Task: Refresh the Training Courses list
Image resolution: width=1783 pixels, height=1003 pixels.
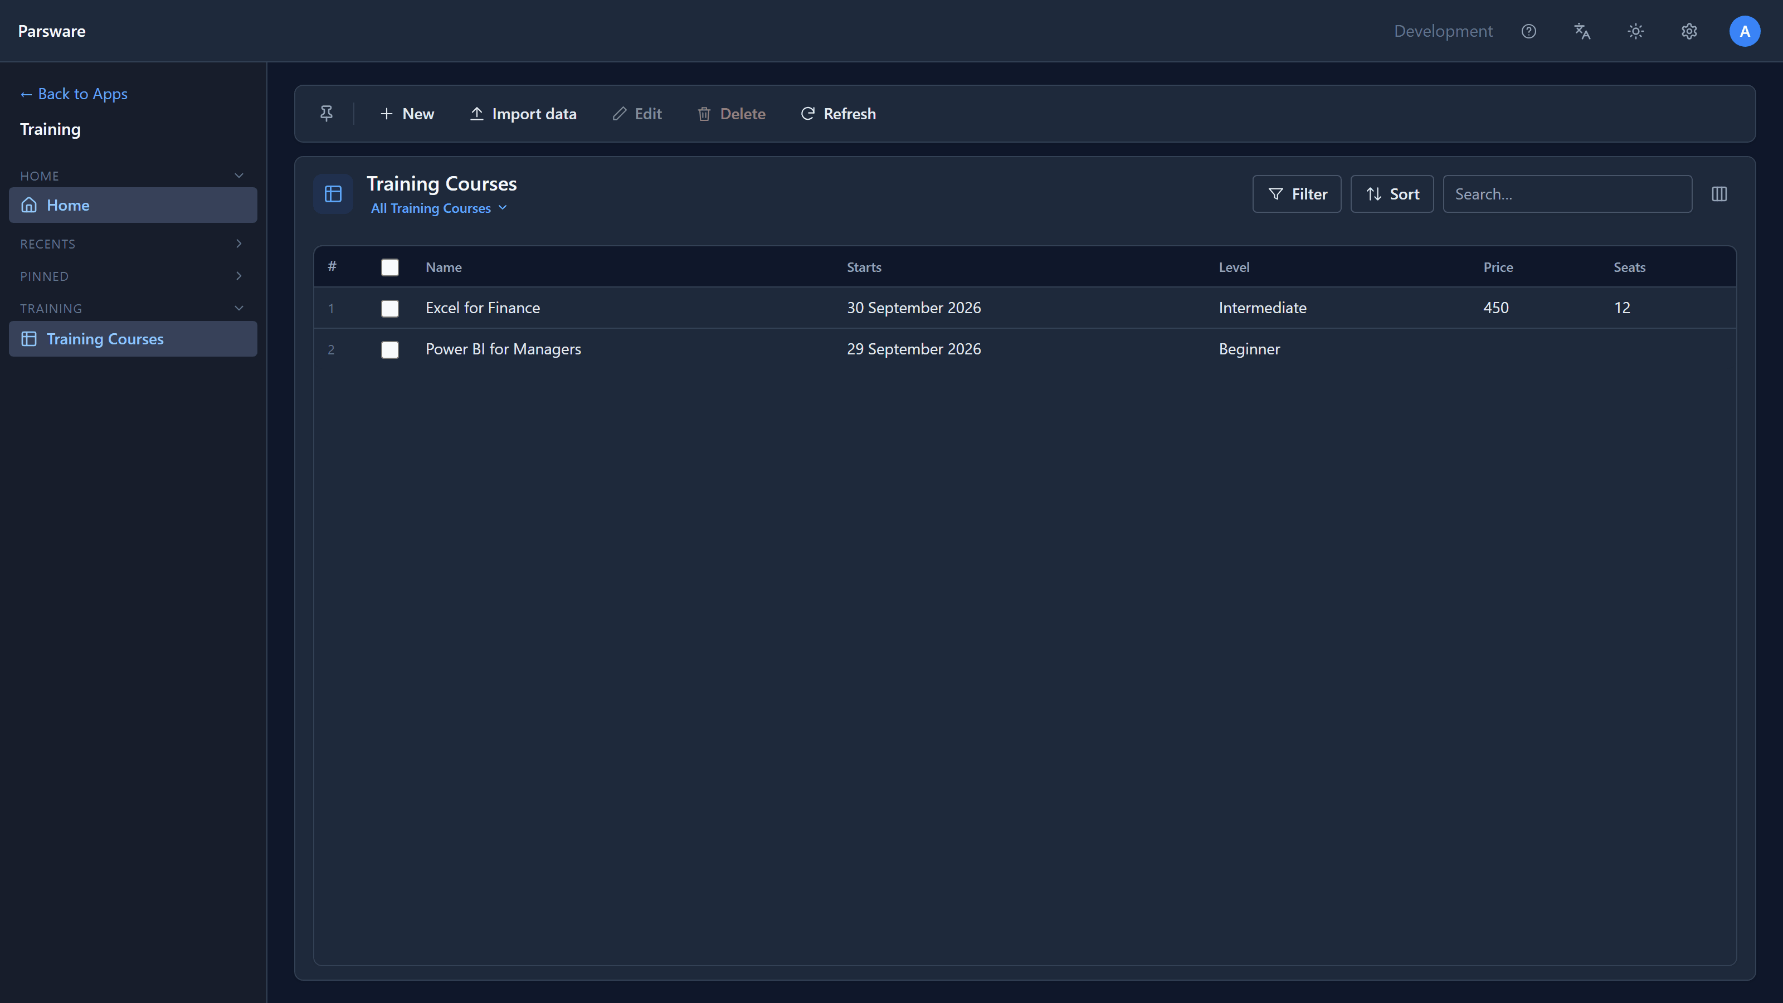Action: coord(838,114)
